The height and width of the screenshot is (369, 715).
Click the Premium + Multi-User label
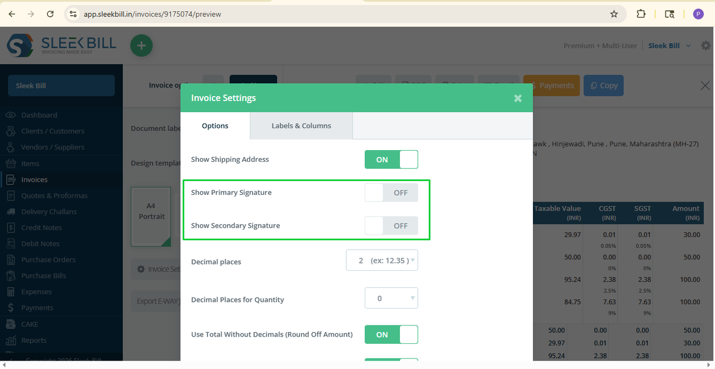click(600, 46)
